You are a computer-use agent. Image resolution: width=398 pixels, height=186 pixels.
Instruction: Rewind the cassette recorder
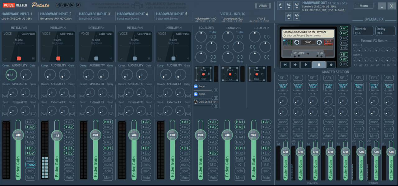(285, 65)
